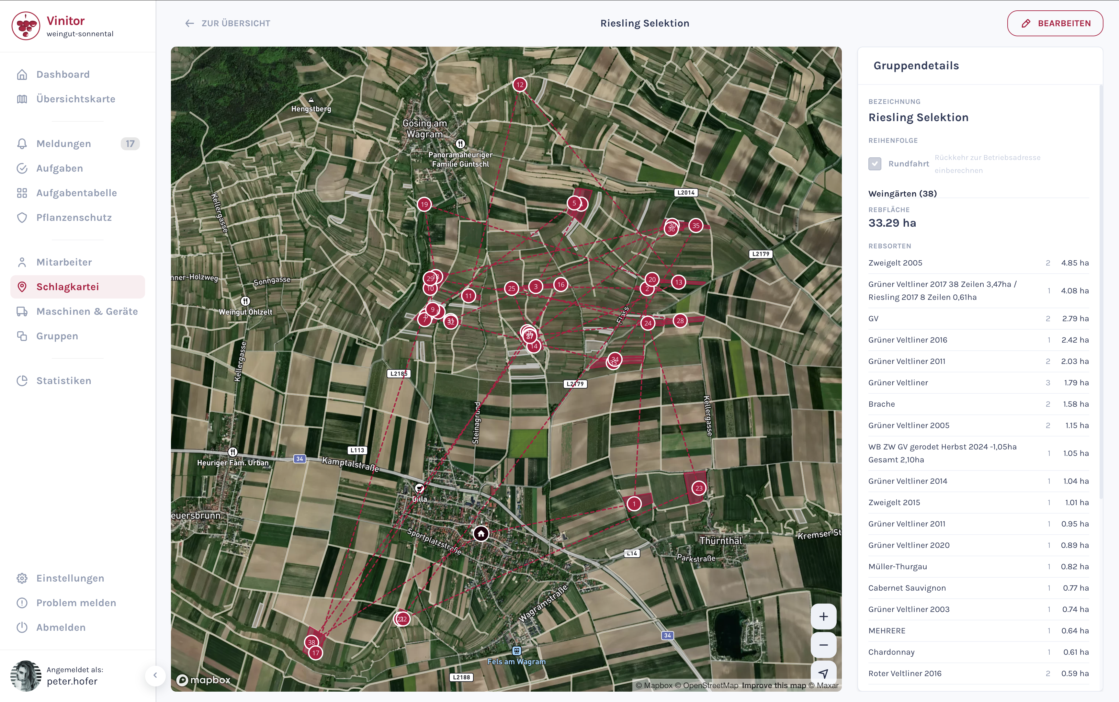Open the Übersichtskarte menu item
This screenshot has width=1119, height=702.
coord(76,99)
